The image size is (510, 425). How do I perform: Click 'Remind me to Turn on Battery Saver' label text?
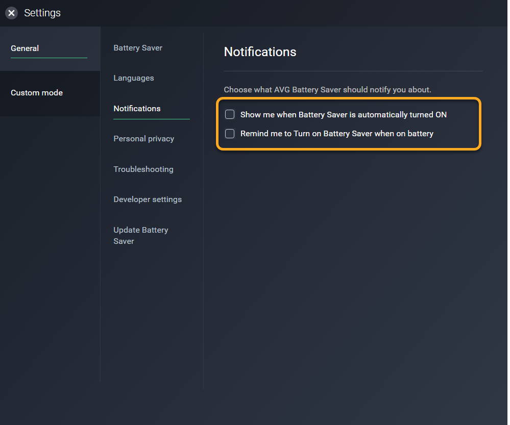336,134
